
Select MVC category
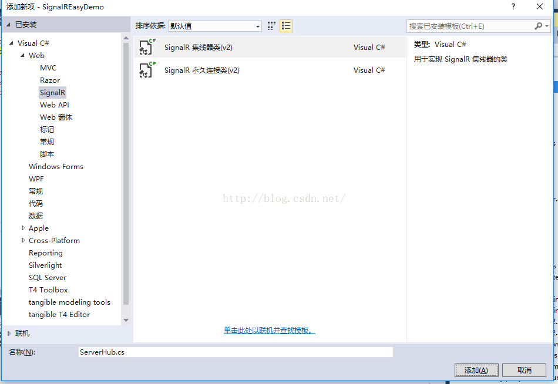click(x=48, y=68)
